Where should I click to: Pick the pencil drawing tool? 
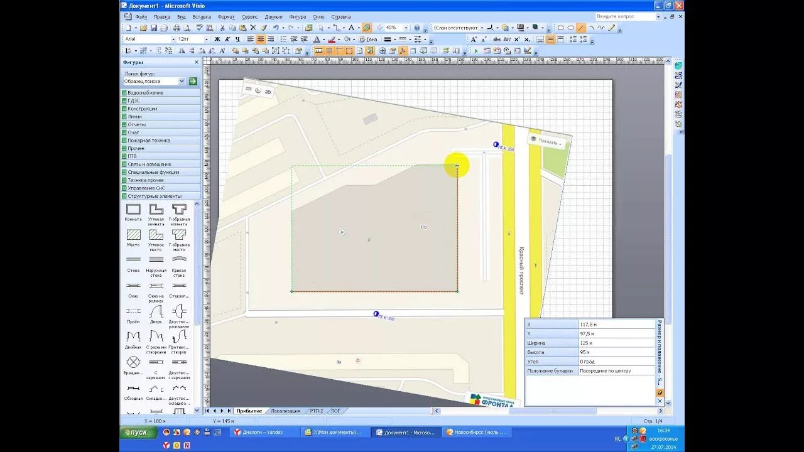611,28
